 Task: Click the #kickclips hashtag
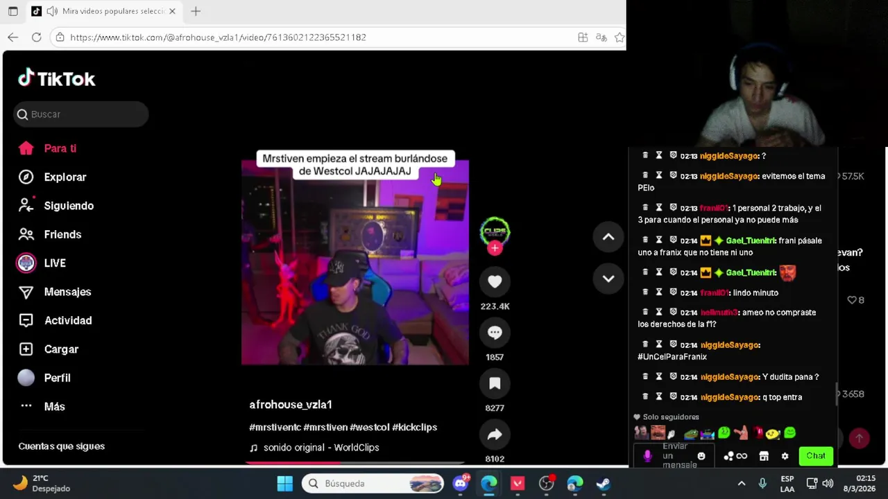click(x=415, y=428)
